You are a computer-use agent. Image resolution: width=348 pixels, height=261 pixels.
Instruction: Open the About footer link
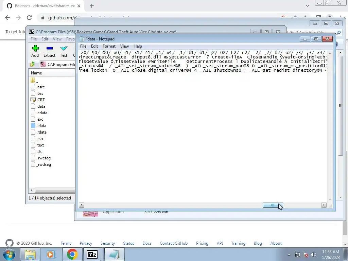(x=276, y=243)
